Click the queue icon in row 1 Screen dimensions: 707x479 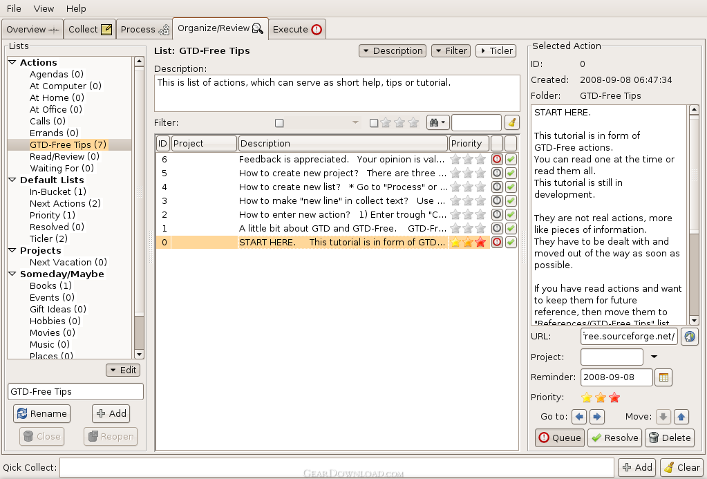pyautogui.click(x=497, y=228)
